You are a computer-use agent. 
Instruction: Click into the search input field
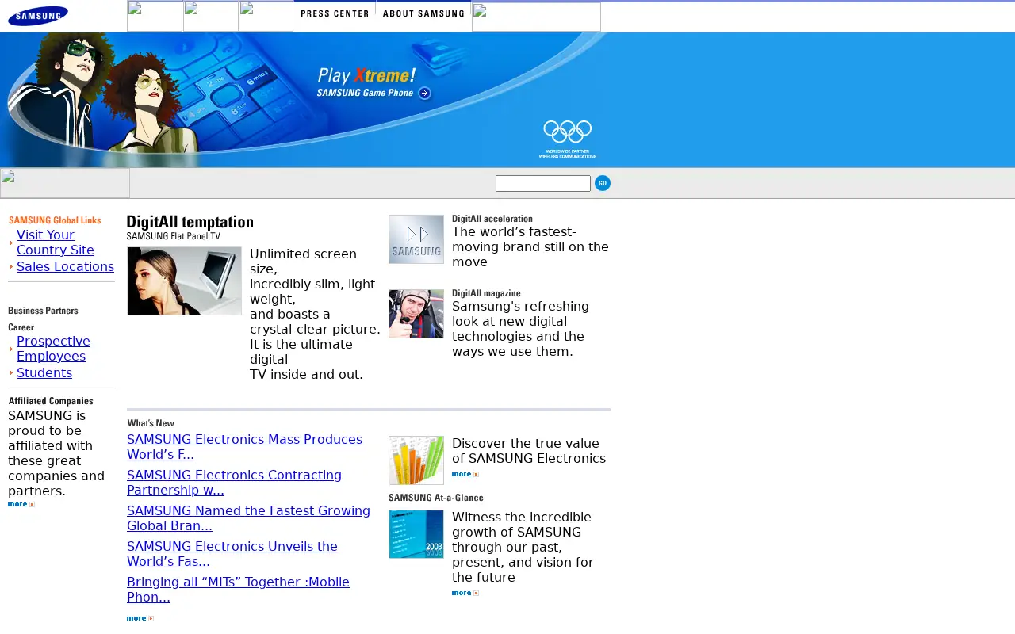pyautogui.click(x=543, y=184)
